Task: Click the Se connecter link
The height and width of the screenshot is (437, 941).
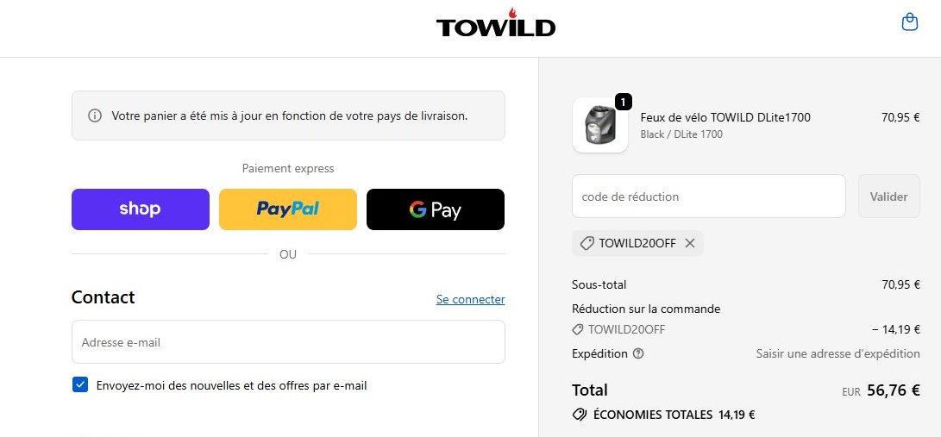Action: click(470, 300)
